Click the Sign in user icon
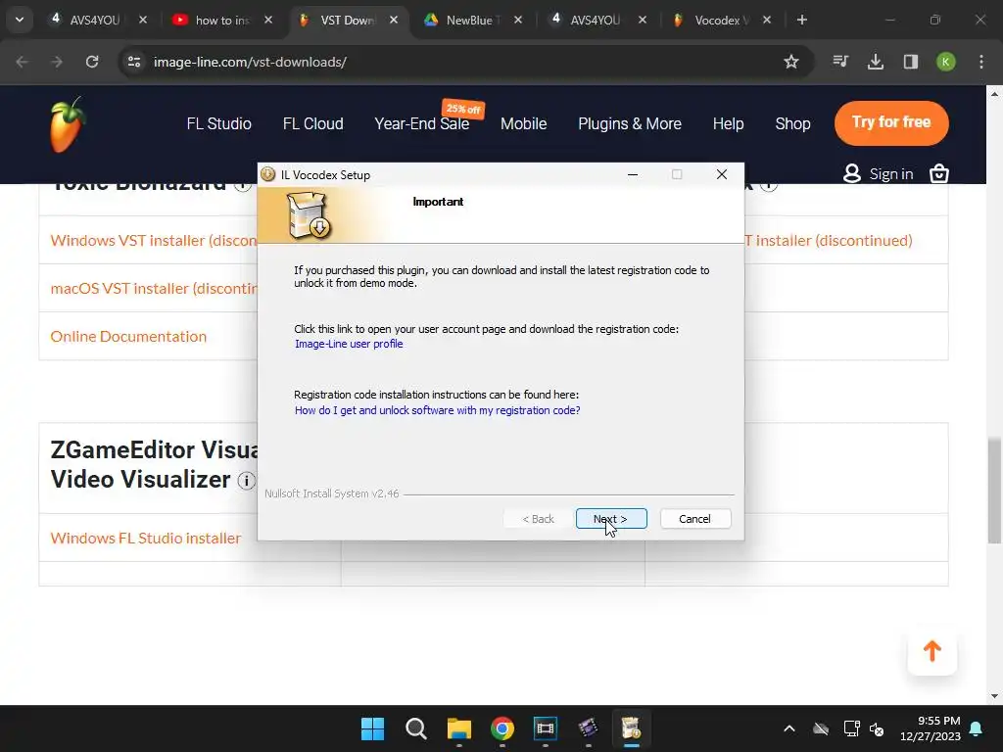Viewport: 1003px width, 752px height. pyautogui.click(x=851, y=173)
